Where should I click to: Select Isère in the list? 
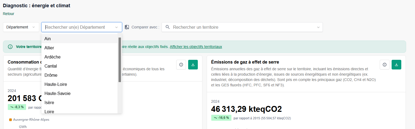tap(80, 102)
